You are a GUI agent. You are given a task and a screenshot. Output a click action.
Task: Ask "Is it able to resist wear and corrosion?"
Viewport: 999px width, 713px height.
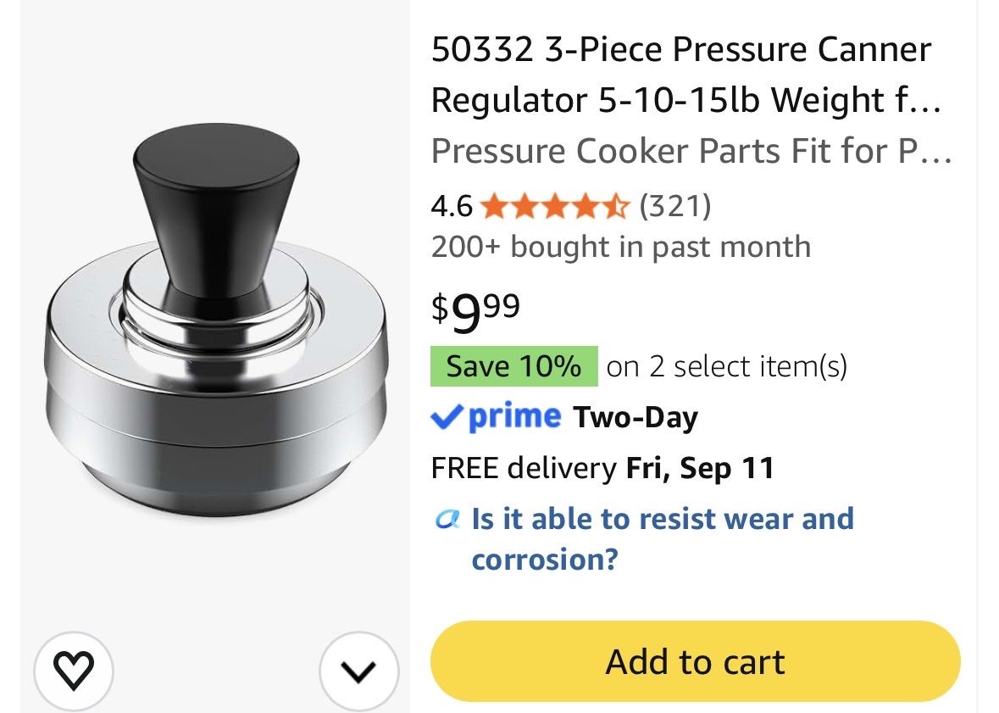(663, 539)
